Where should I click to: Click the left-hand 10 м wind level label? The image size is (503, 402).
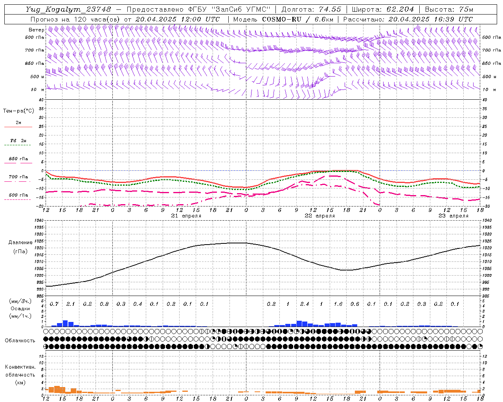coord(38,90)
